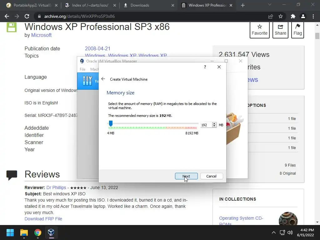This screenshot has width=320, height=240.
Task: Focus the memory size 192 MB field
Action: click(x=206, y=125)
